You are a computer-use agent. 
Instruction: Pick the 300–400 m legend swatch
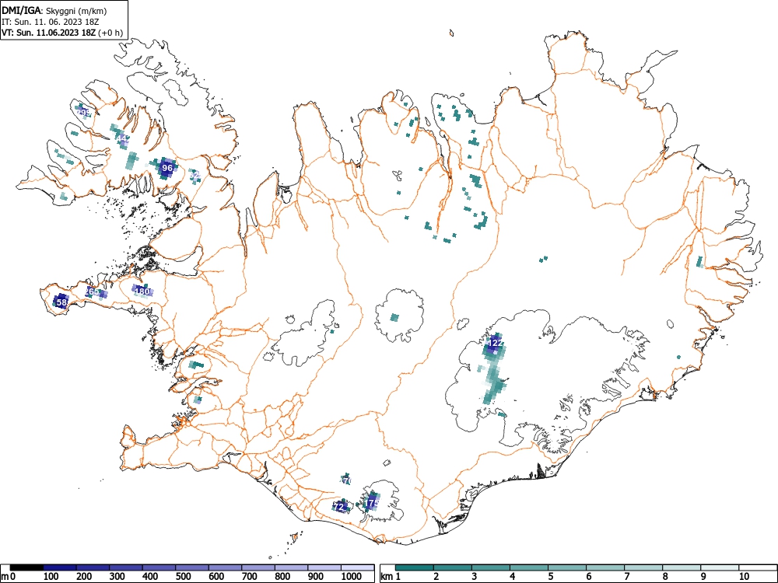tap(126, 567)
